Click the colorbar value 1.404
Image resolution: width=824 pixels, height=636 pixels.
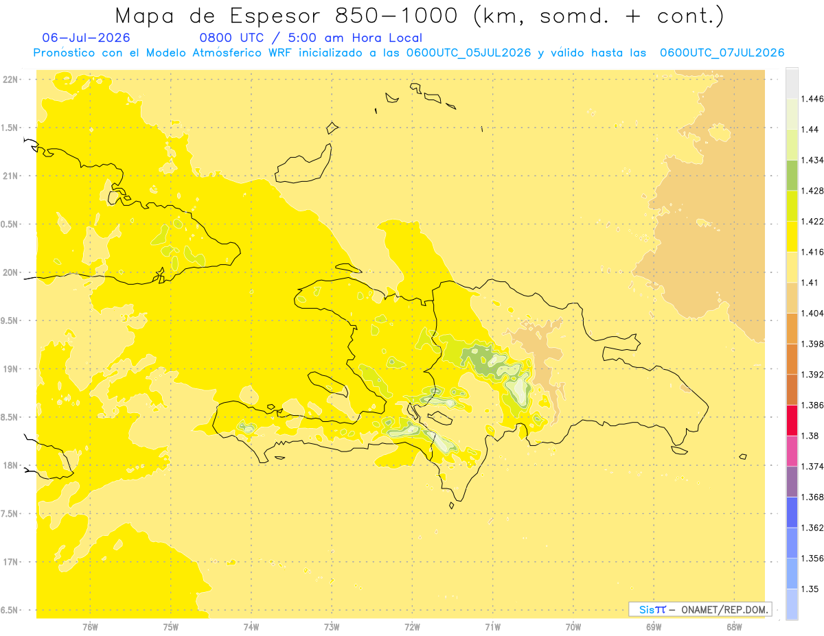(x=812, y=314)
